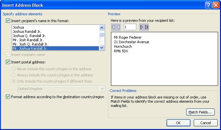Toggle Insert postal address checkbox
221x130 pixels.
click(8, 62)
